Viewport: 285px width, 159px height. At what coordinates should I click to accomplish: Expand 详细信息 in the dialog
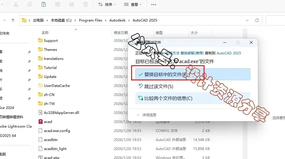pyautogui.click(x=146, y=115)
